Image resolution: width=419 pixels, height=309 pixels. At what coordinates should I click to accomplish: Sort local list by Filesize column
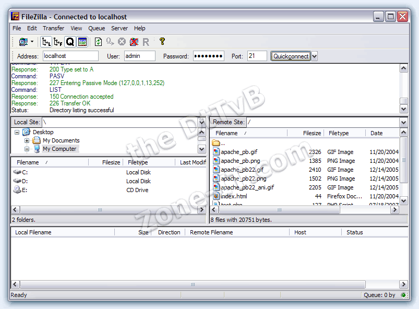[x=105, y=162]
